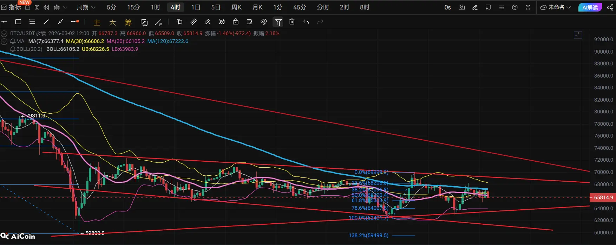This screenshot has width=616, height=245.
Task: Switch to the 分时 time-sharing view
Action: 323,7
